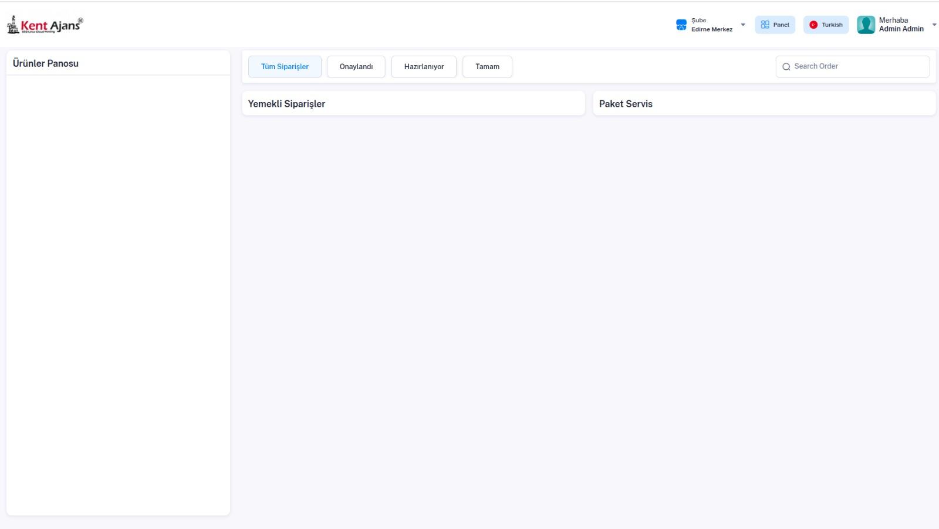Click the Yemekli Siparişler heading
939x529 pixels.
tap(286, 104)
